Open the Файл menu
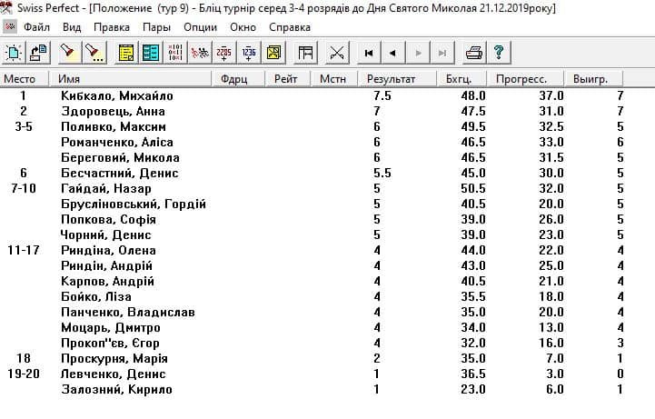The width and height of the screenshot is (655, 419). pos(37,27)
